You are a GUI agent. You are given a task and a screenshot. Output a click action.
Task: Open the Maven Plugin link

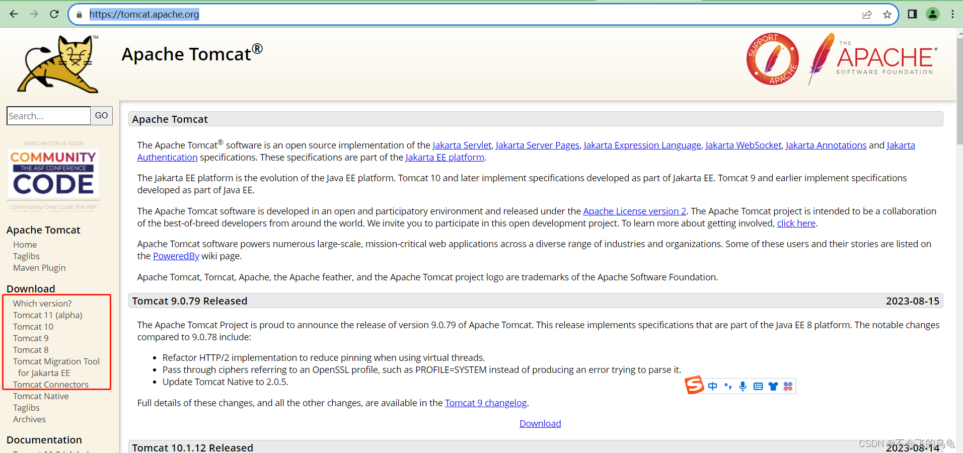pyautogui.click(x=39, y=268)
